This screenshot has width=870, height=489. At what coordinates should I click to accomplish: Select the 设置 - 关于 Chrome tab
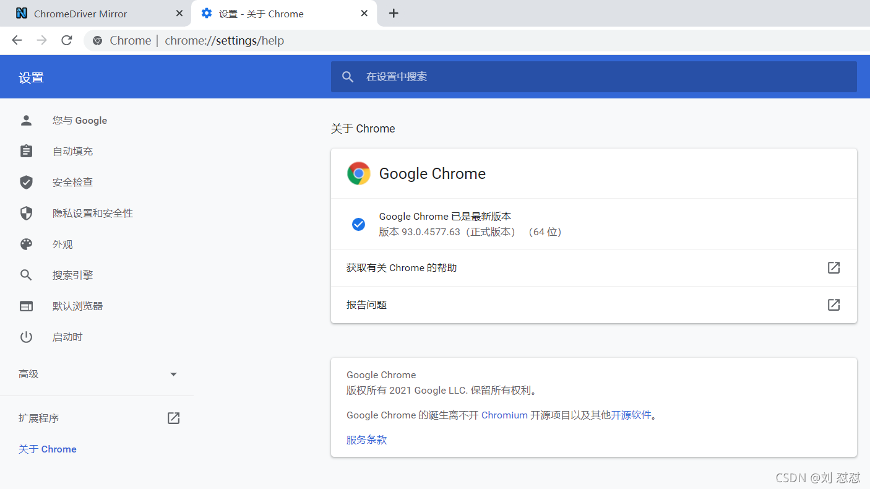(x=285, y=14)
